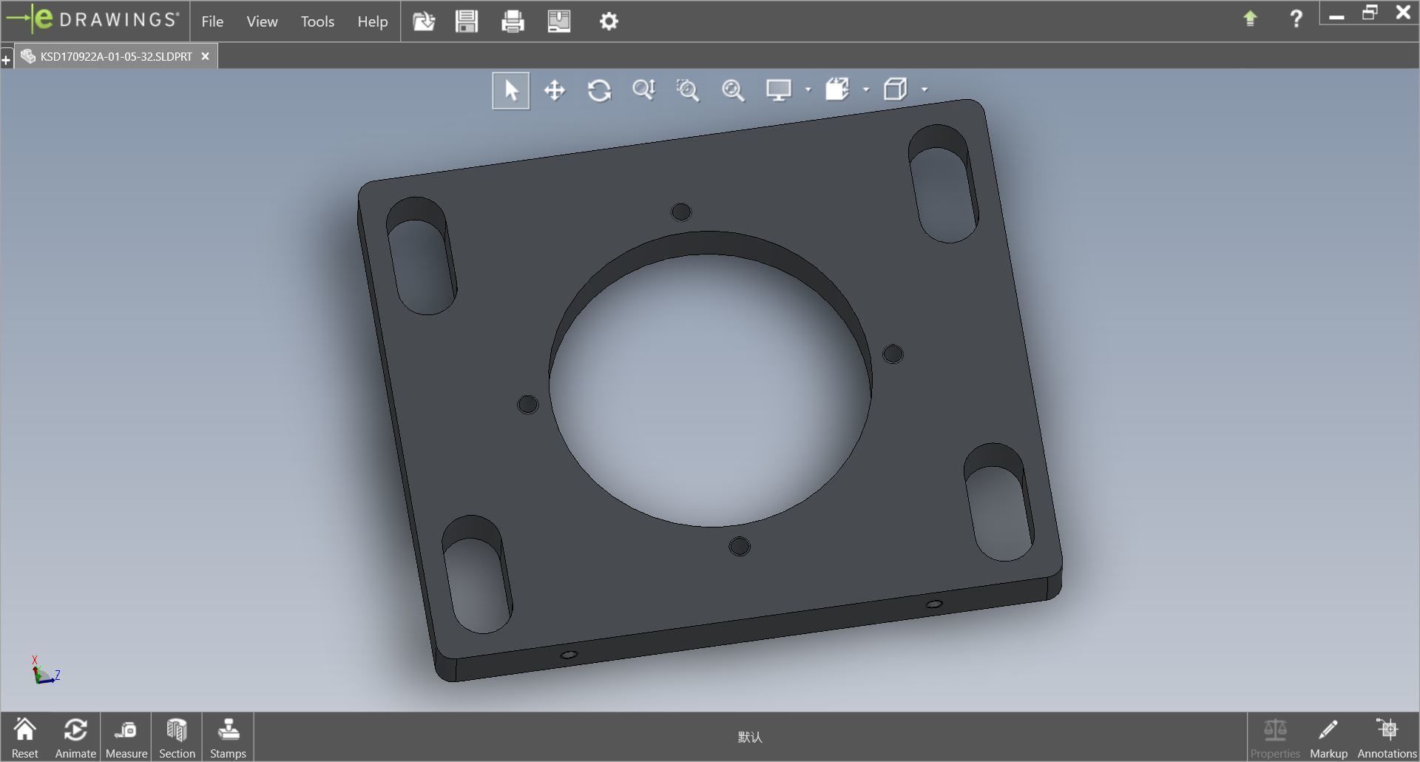
Task: Expand the view orientation dropdown arrow
Action: coord(924,90)
